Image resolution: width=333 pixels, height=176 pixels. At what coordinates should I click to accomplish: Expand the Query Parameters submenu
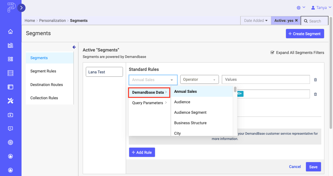click(149, 103)
